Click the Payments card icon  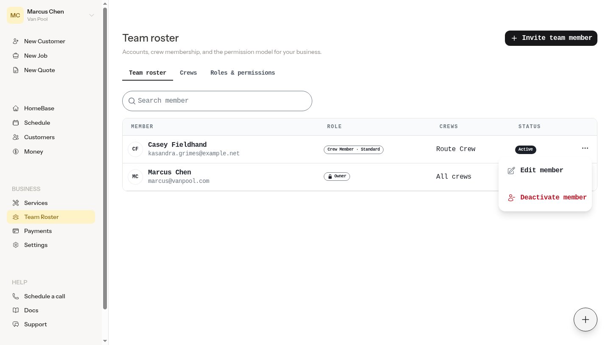pos(16,231)
